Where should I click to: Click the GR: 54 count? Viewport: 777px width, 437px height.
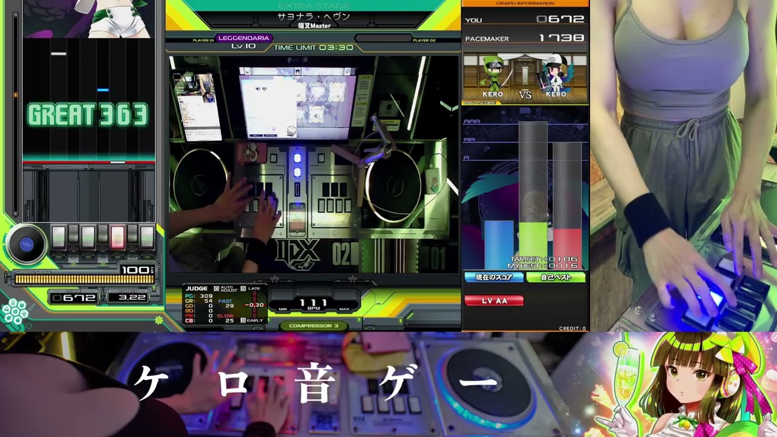[x=198, y=301]
